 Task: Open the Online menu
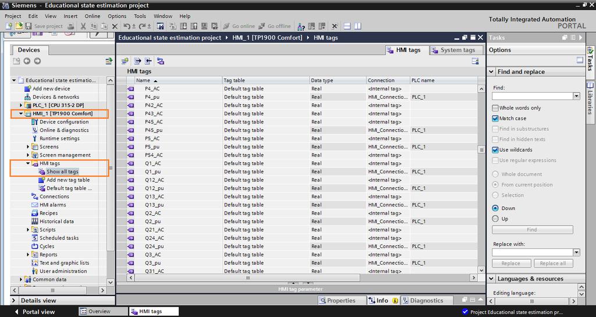click(x=93, y=16)
